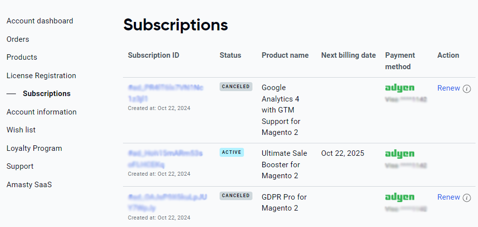The width and height of the screenshot is (478, 227).
Task: Open Account dashboard from sidebar
Action: click(40, 21)
